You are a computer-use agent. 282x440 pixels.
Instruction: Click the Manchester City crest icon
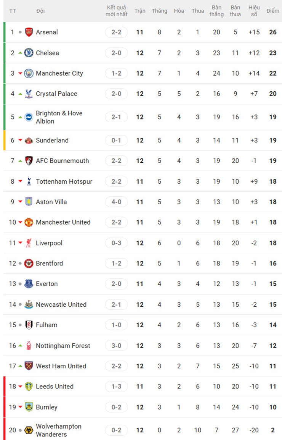click(x=29, y=73)
